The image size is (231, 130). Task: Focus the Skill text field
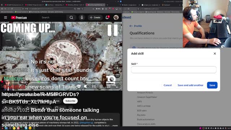(174, 70)
